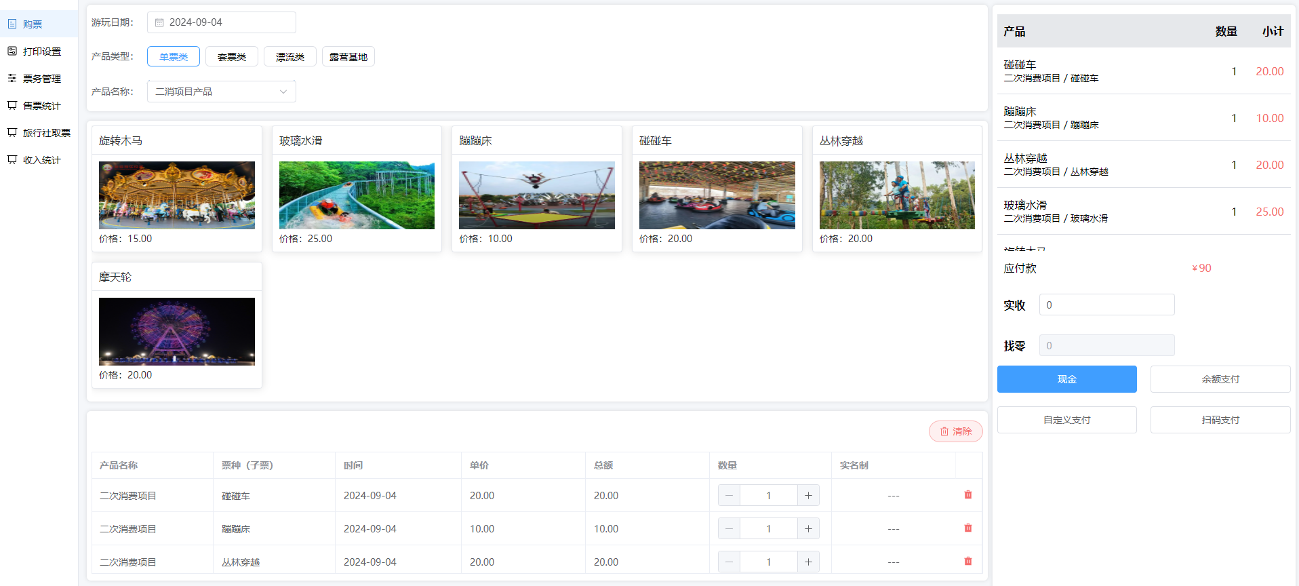The width and height of the screenshot is (1299, 586).
Task: Select 玻璃水滑 item in cart list
Action: (x=1144, y=211)
